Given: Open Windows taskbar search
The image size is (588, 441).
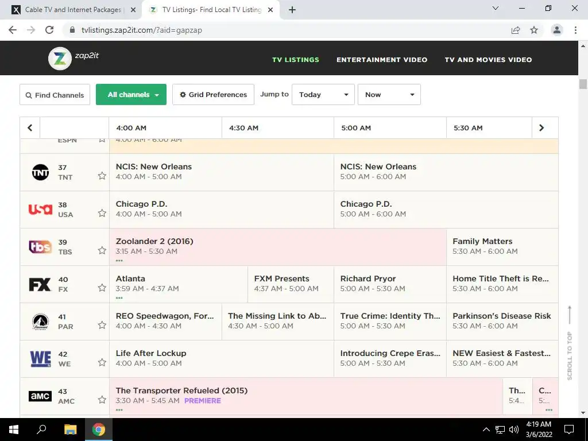Looking at the screenshot, I should click(x=41, y=430).
